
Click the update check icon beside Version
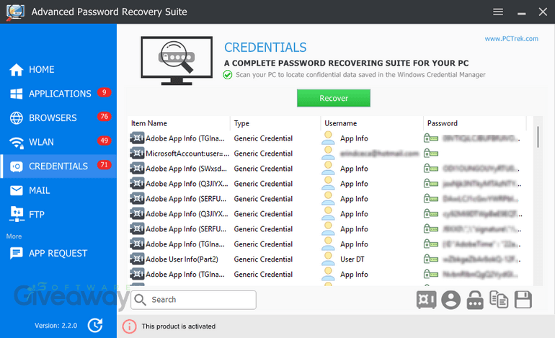coord(95,325)
